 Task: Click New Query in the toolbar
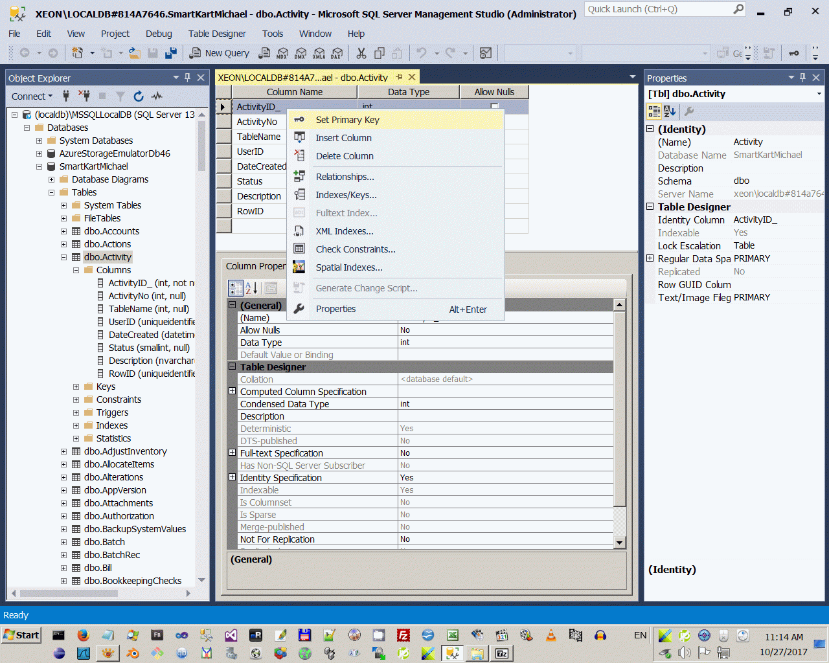point(219,53)
